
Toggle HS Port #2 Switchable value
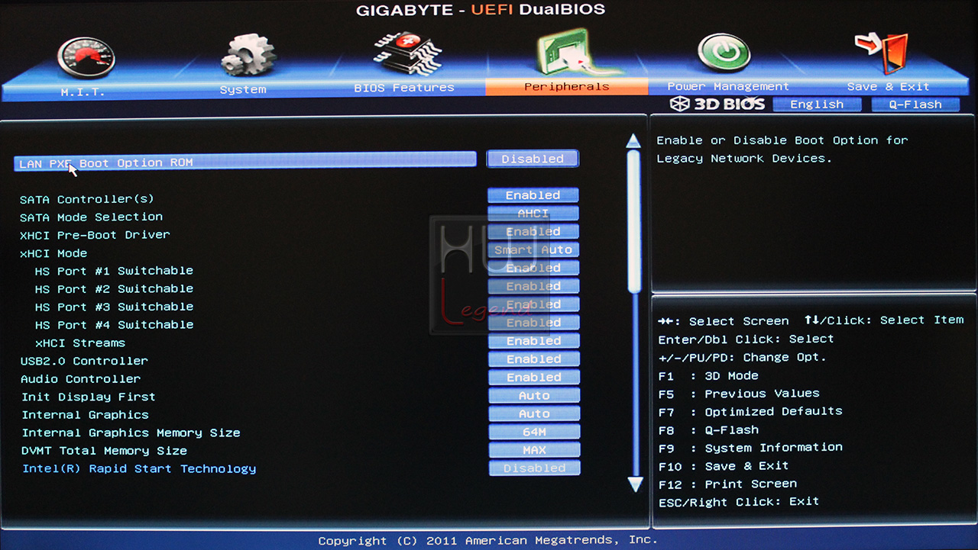coord(533,287)
